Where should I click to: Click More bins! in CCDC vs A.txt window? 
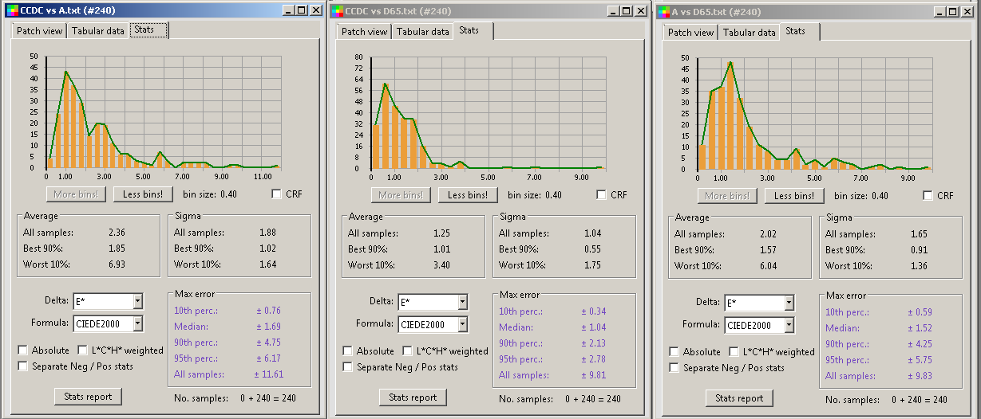(x=75, y=194)
